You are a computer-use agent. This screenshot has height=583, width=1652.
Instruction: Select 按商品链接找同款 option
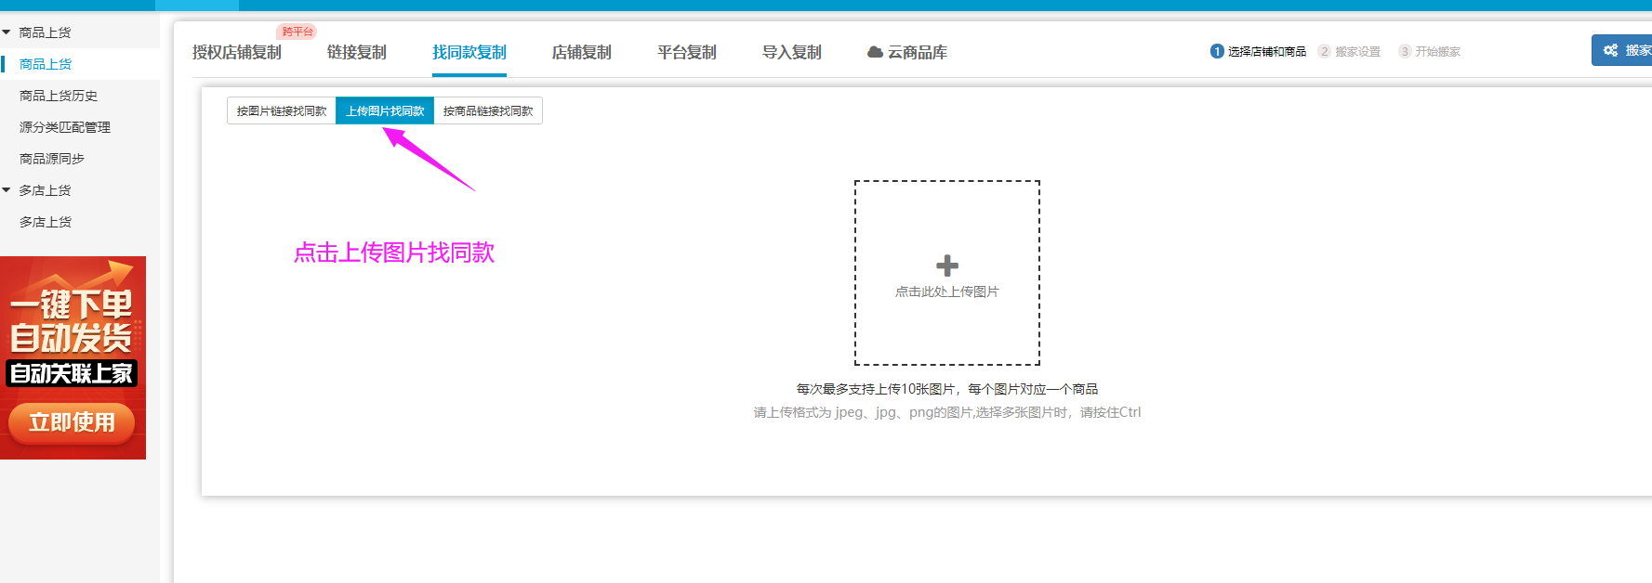(488, 110)
